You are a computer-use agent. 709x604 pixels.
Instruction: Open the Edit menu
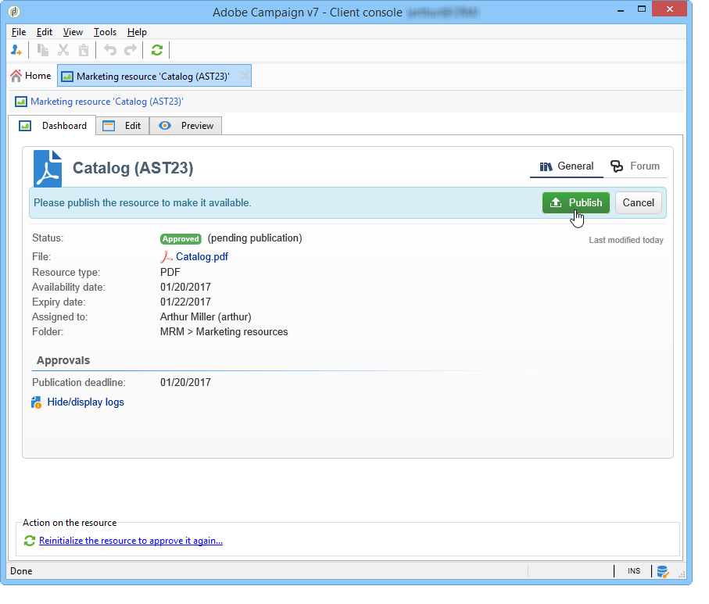pos(45,32)
